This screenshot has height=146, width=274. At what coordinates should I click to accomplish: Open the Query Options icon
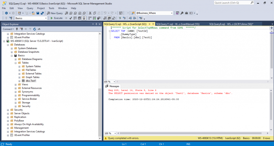79,18
